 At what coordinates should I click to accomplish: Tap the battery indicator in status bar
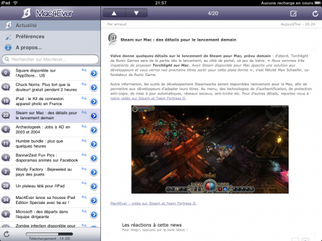(318, 3)
